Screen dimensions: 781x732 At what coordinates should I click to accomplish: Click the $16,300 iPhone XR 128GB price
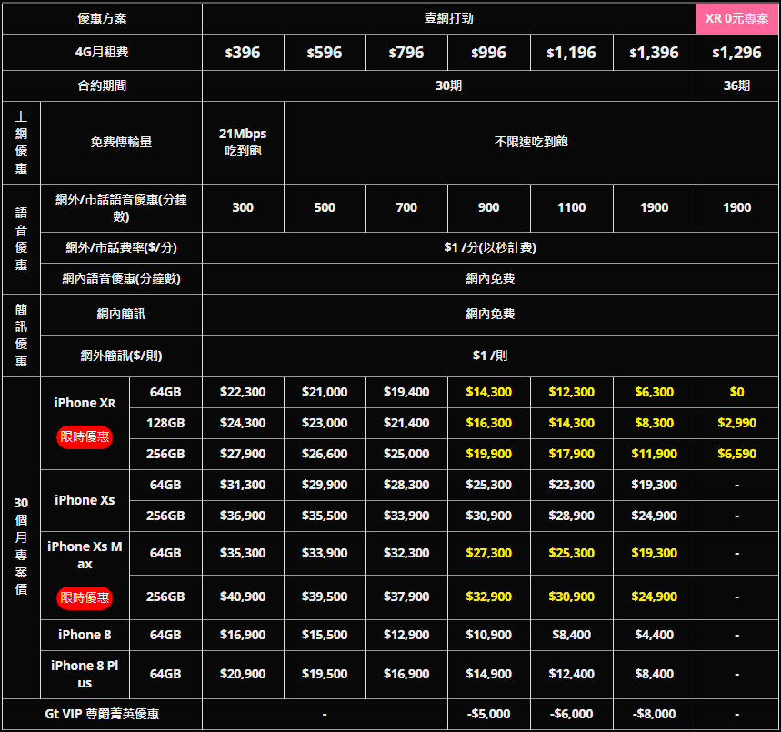[x=488, y=423]
